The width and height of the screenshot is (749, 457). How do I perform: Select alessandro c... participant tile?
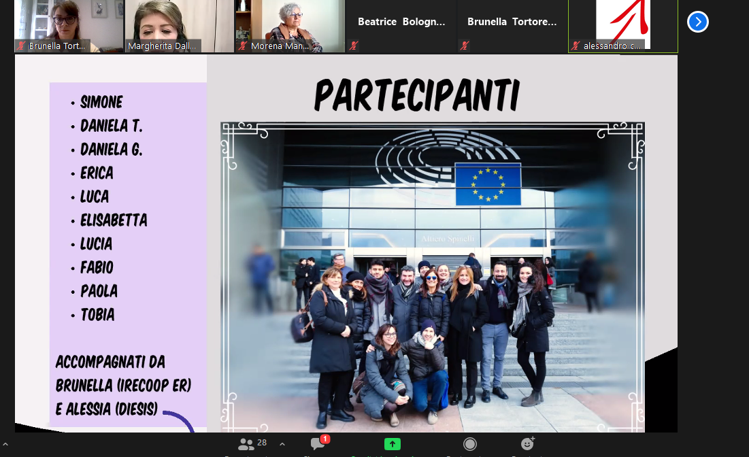pos(623,27)
